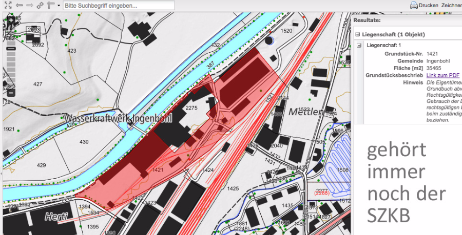Click building 2275 on the map
462x235 pixels.
click(191, 108)
